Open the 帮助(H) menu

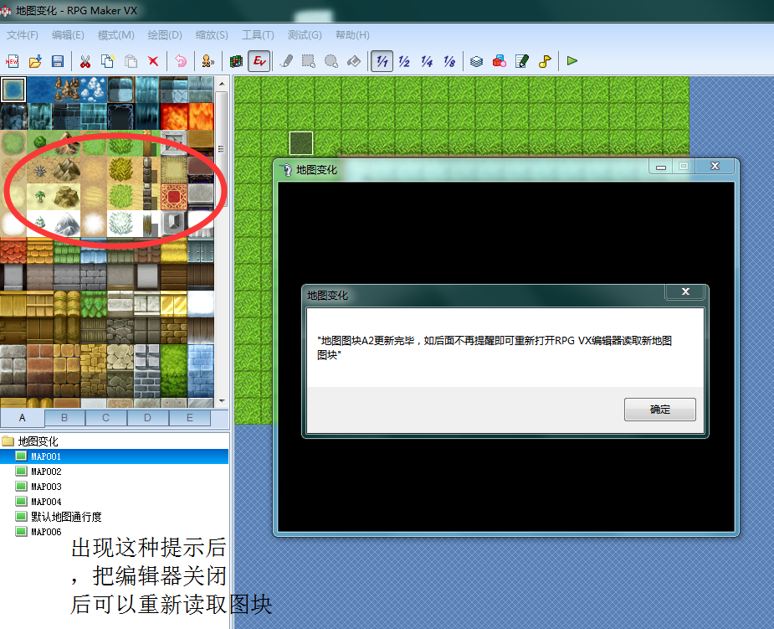[352, 35]
